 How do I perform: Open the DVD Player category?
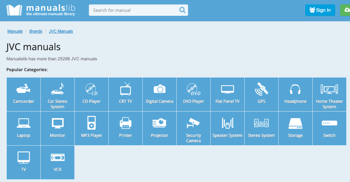(193, 94)
